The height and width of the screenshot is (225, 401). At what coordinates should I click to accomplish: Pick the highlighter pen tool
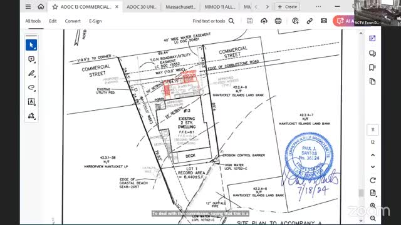[31, 74]
